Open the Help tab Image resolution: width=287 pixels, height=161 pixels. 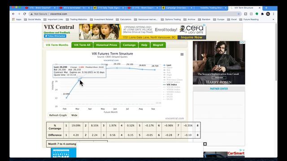tap(144, 45)
